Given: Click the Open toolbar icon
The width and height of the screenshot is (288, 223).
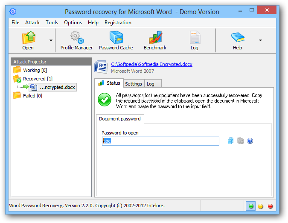Looking at the screenshot, I should (x=29, y=38).
